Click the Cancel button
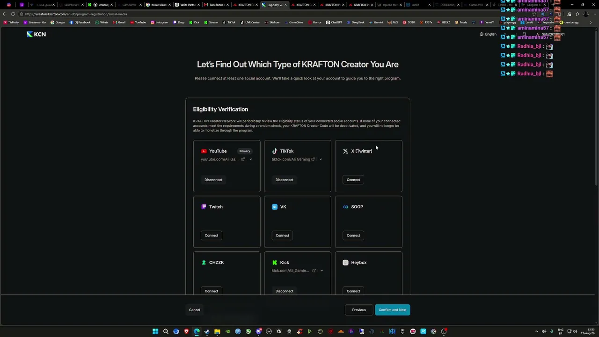The height and width of the screenshot is (337, 599). [x=195, y=310]
